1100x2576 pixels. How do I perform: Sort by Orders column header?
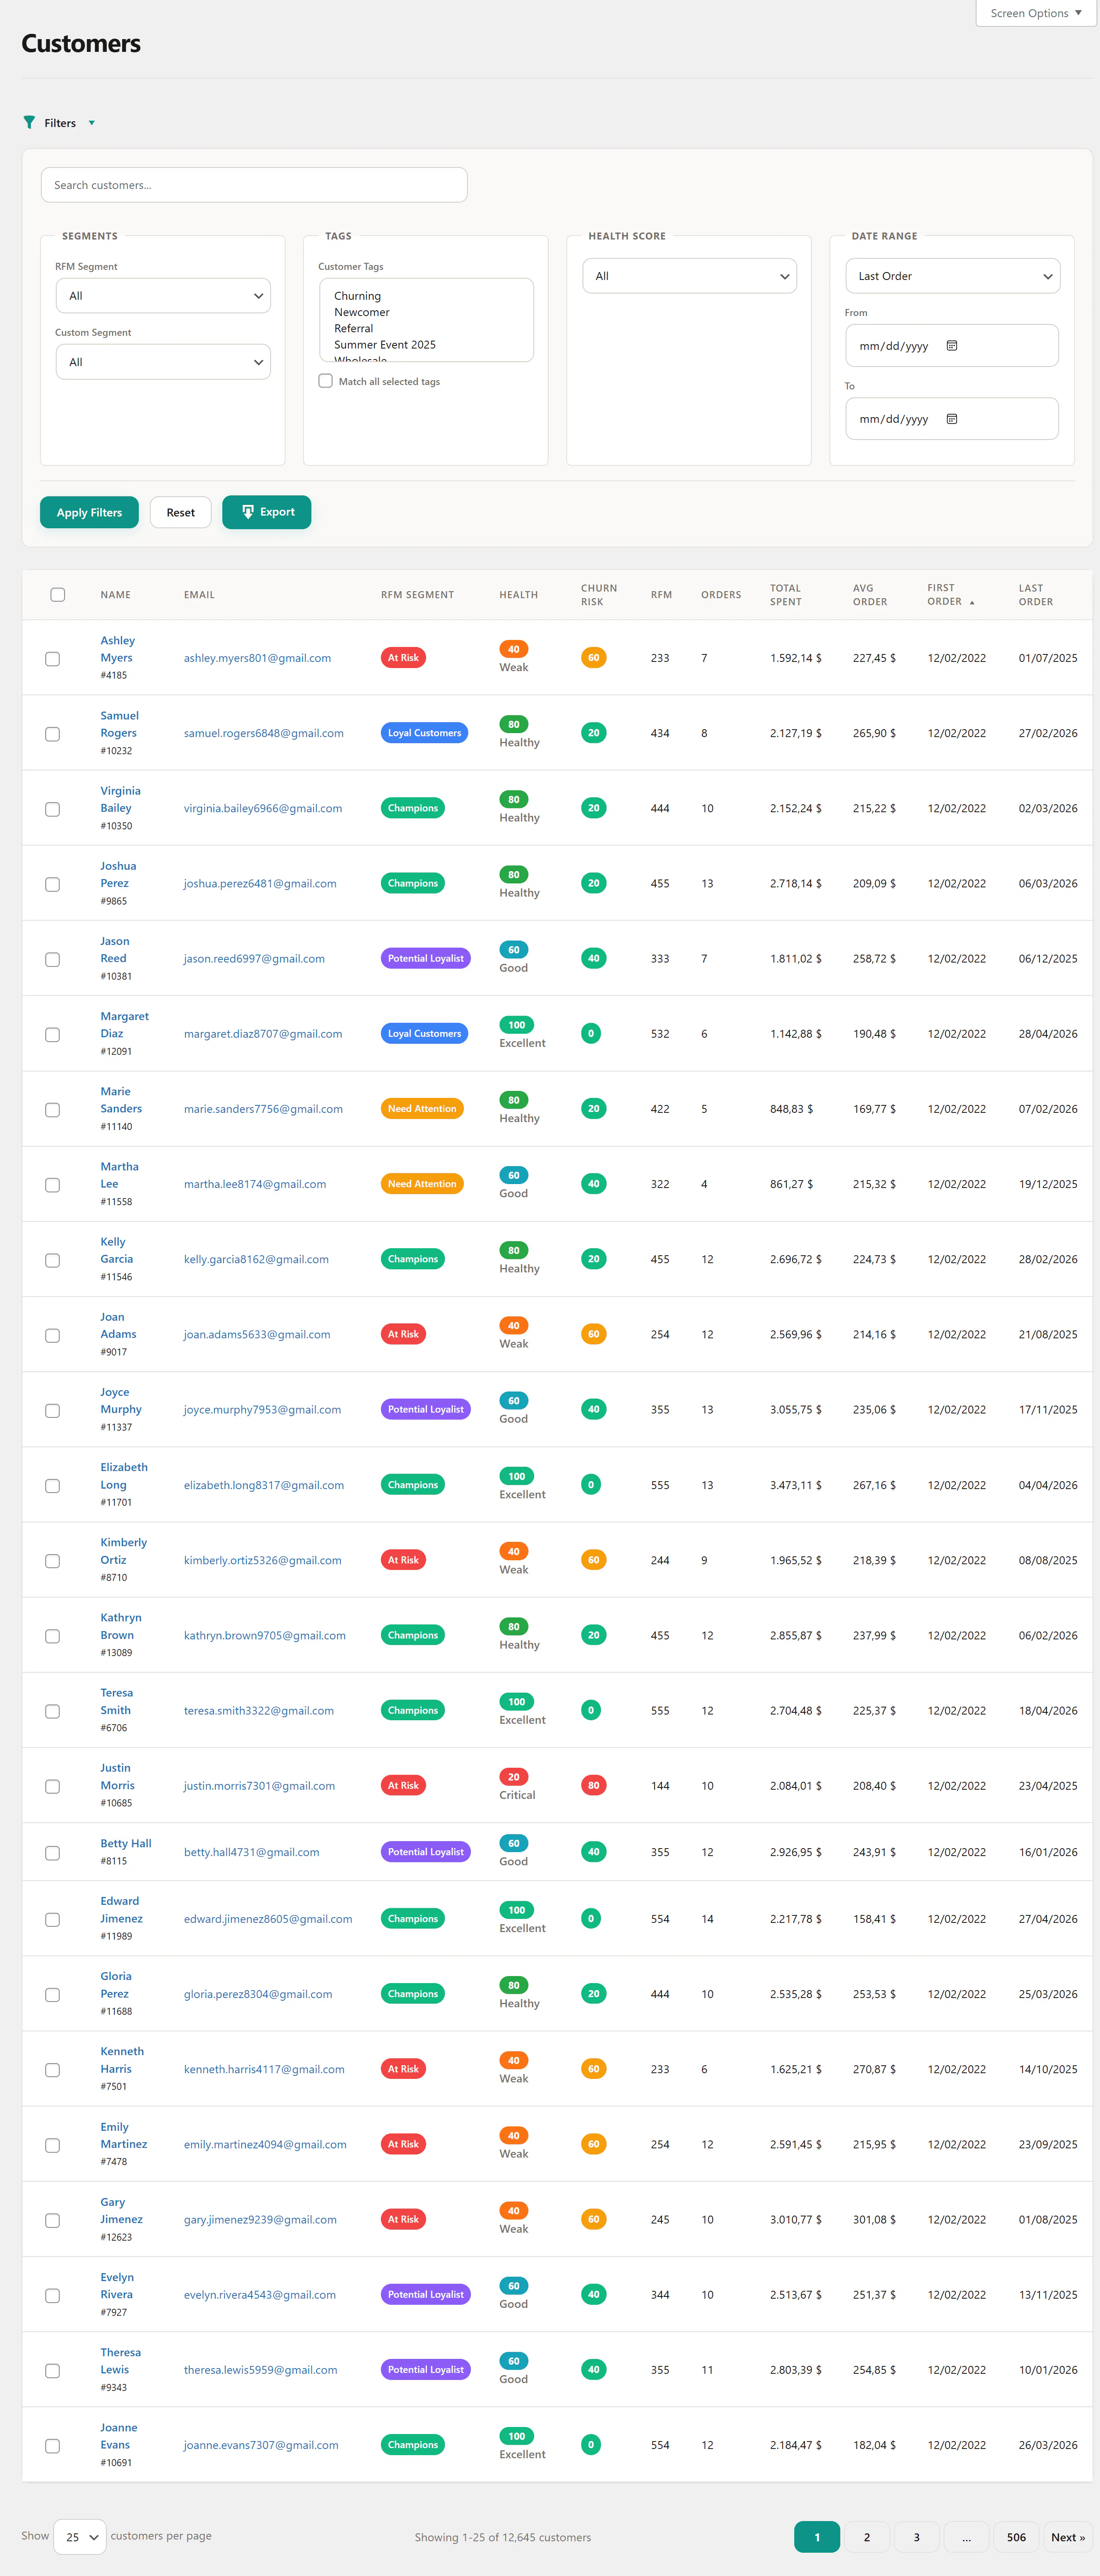[721, 595]
